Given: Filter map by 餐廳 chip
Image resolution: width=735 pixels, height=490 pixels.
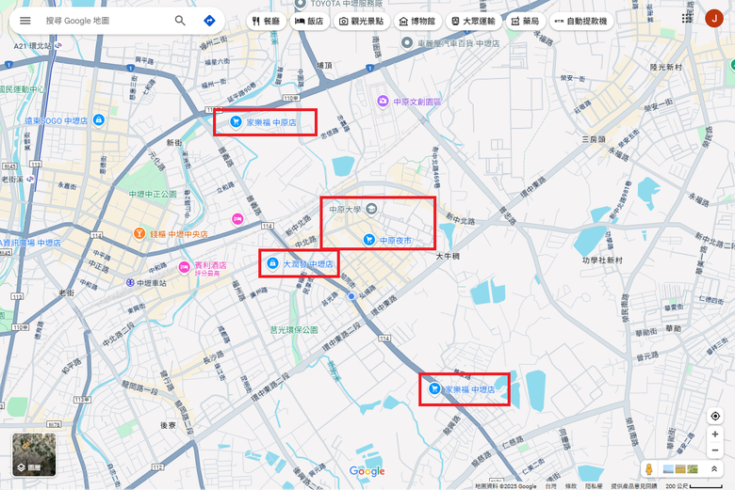Looking at the screenshot, I should click(x=267, y=21).
